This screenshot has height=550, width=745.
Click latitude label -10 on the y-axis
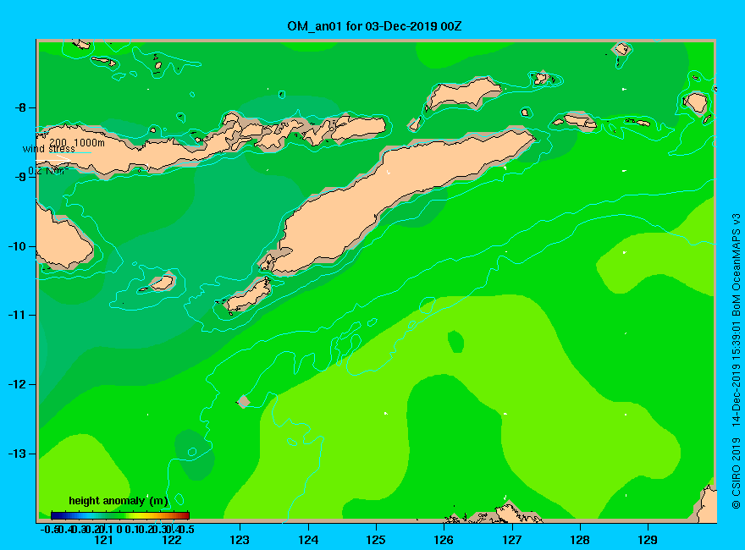tap(17, 246)
